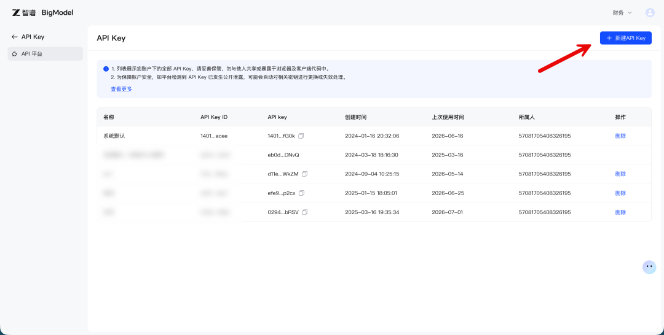Delete the key created 2025-01-15
Viewport: 664px width, 335px height.
click(620, 193)
